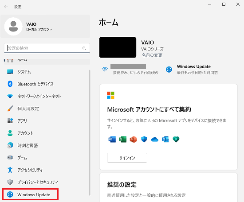
Task: Click the システム monitor icon
Action: point(10,72)
